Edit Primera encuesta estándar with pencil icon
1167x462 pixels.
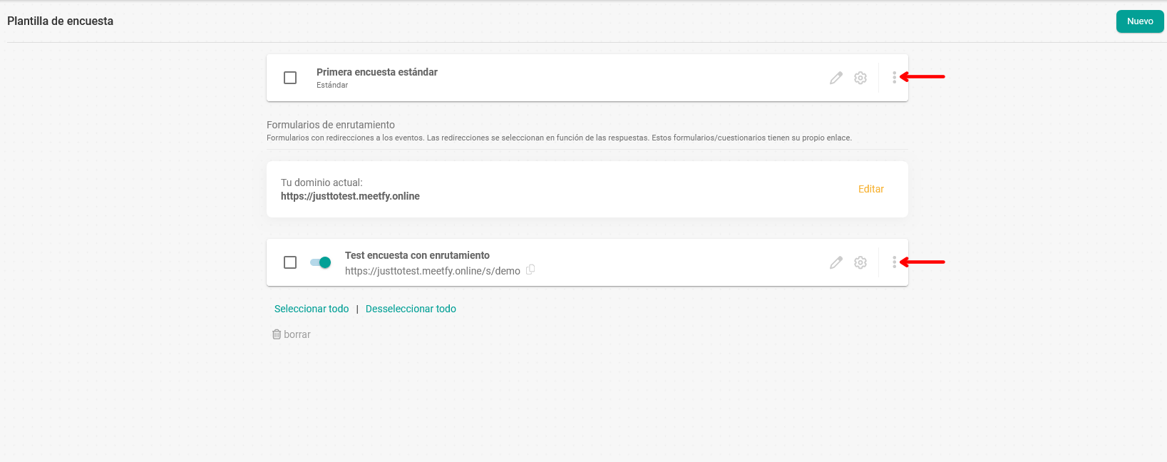point(836,78)
